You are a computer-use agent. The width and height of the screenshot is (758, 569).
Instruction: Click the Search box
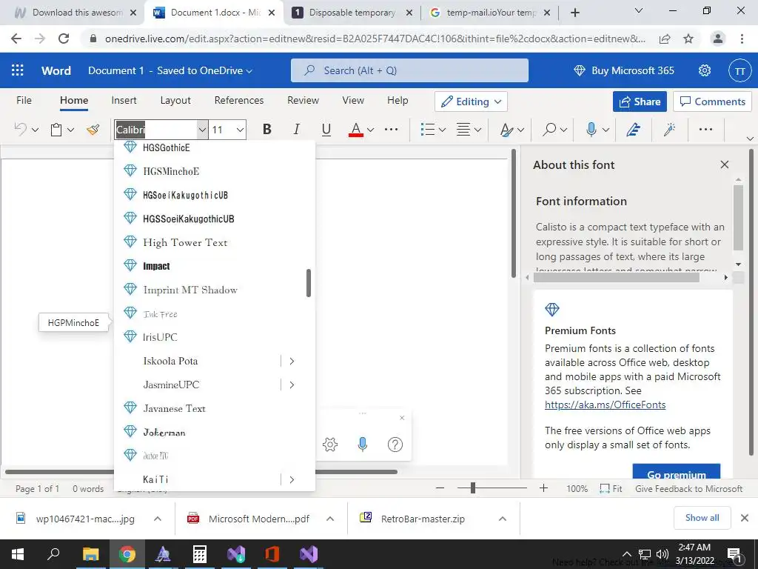click(x=409, y=70)
